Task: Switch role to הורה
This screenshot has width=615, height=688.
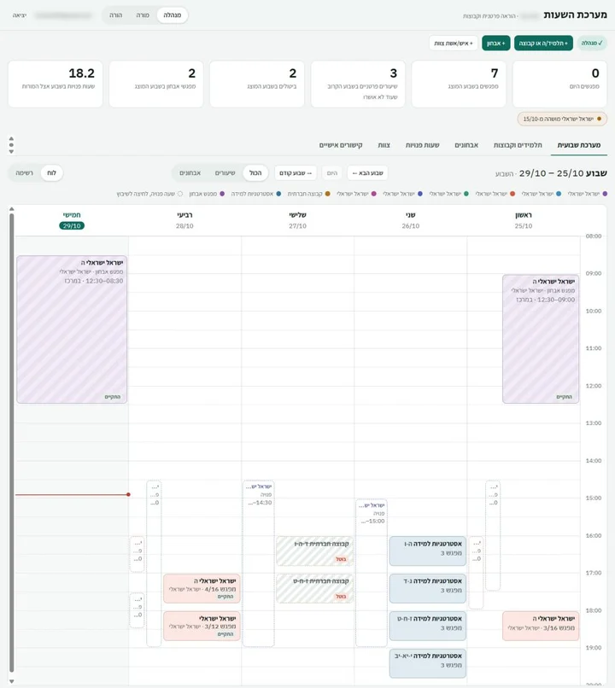Action: (x=116, y=15)
